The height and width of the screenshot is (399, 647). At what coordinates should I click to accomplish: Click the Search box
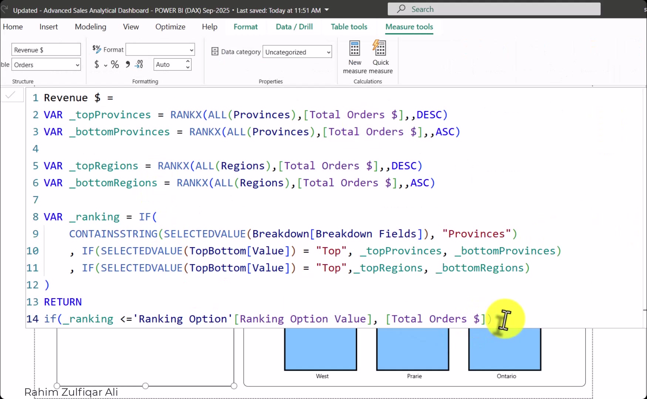(494, 9)
